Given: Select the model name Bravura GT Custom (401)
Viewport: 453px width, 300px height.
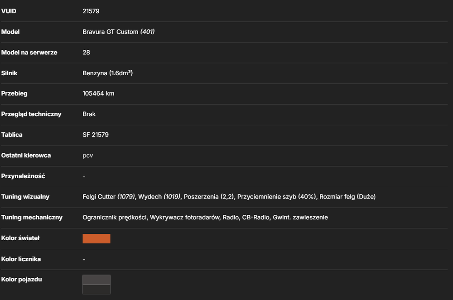Looking at the screenshot, I should coord(118,32).
